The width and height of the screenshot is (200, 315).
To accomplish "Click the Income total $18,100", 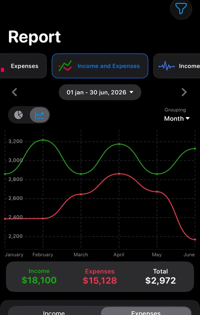I will [39, 280].
